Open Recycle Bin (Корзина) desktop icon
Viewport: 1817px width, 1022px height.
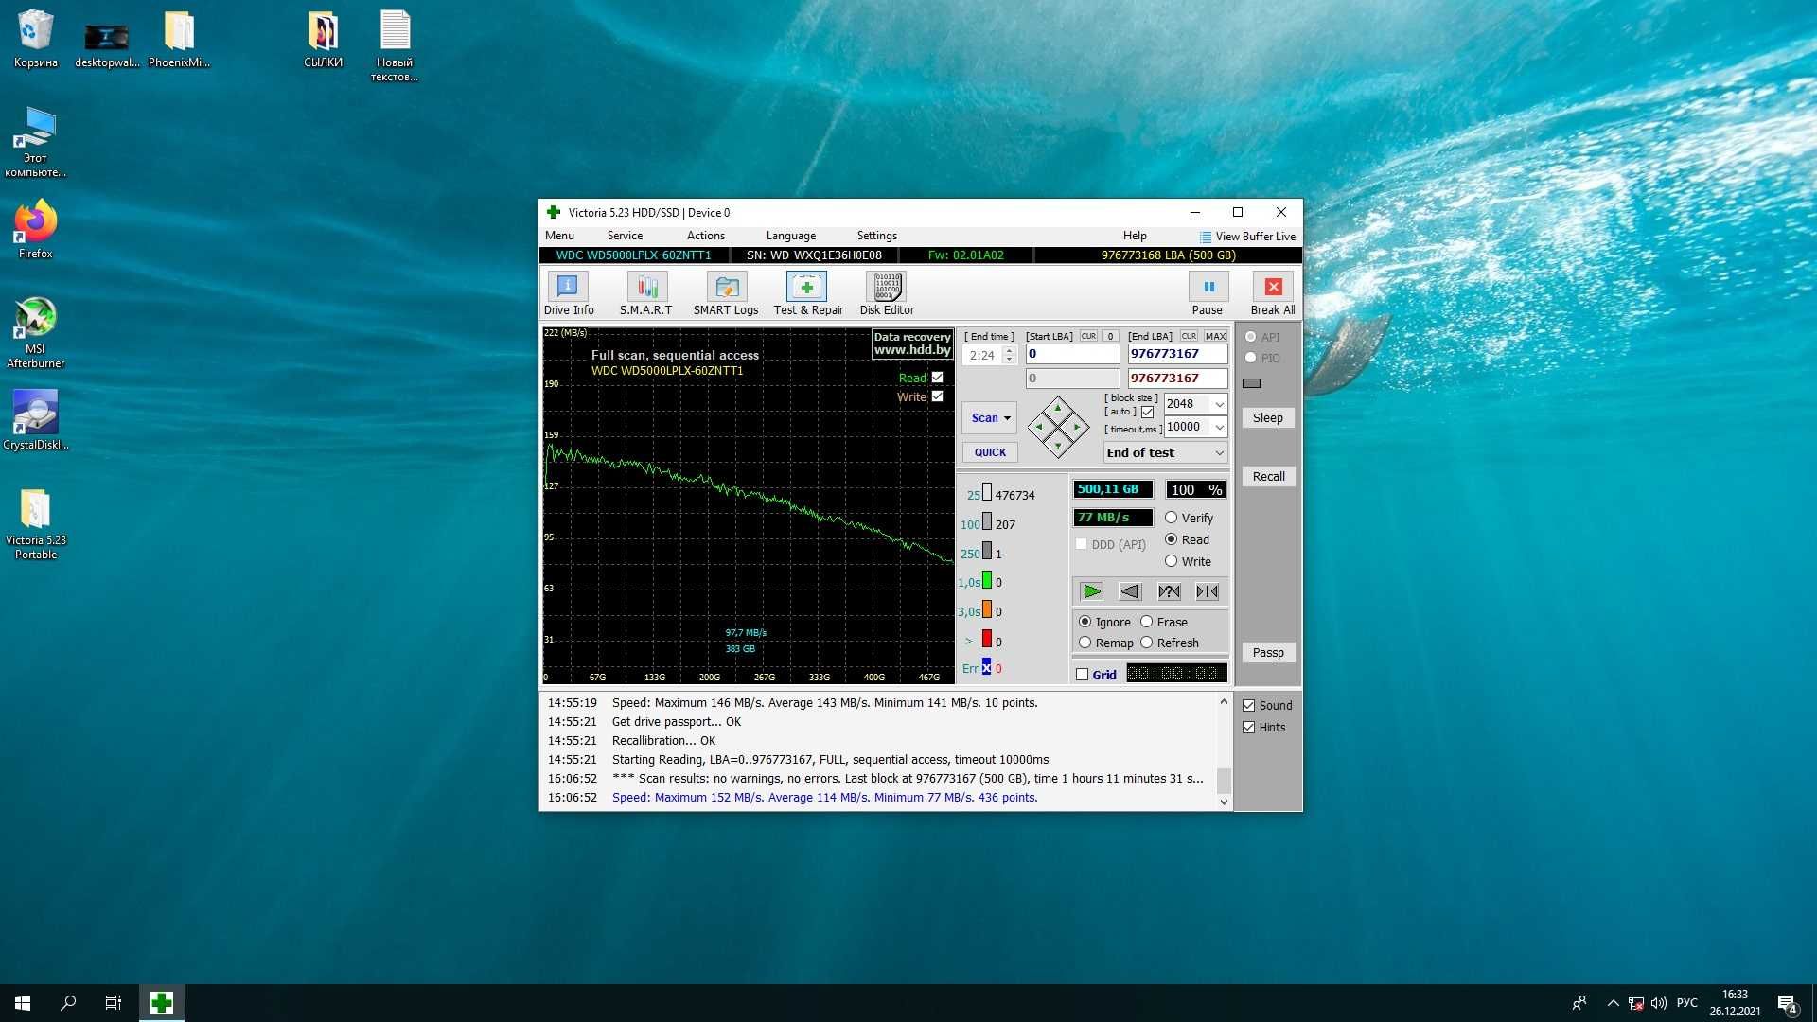36,40
